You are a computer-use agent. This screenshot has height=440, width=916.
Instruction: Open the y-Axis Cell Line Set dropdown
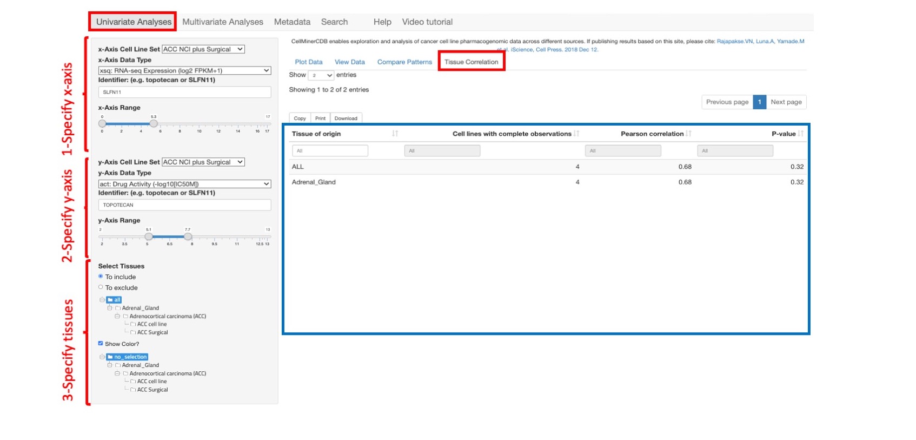pyautogui.click(x=203, y=162)
